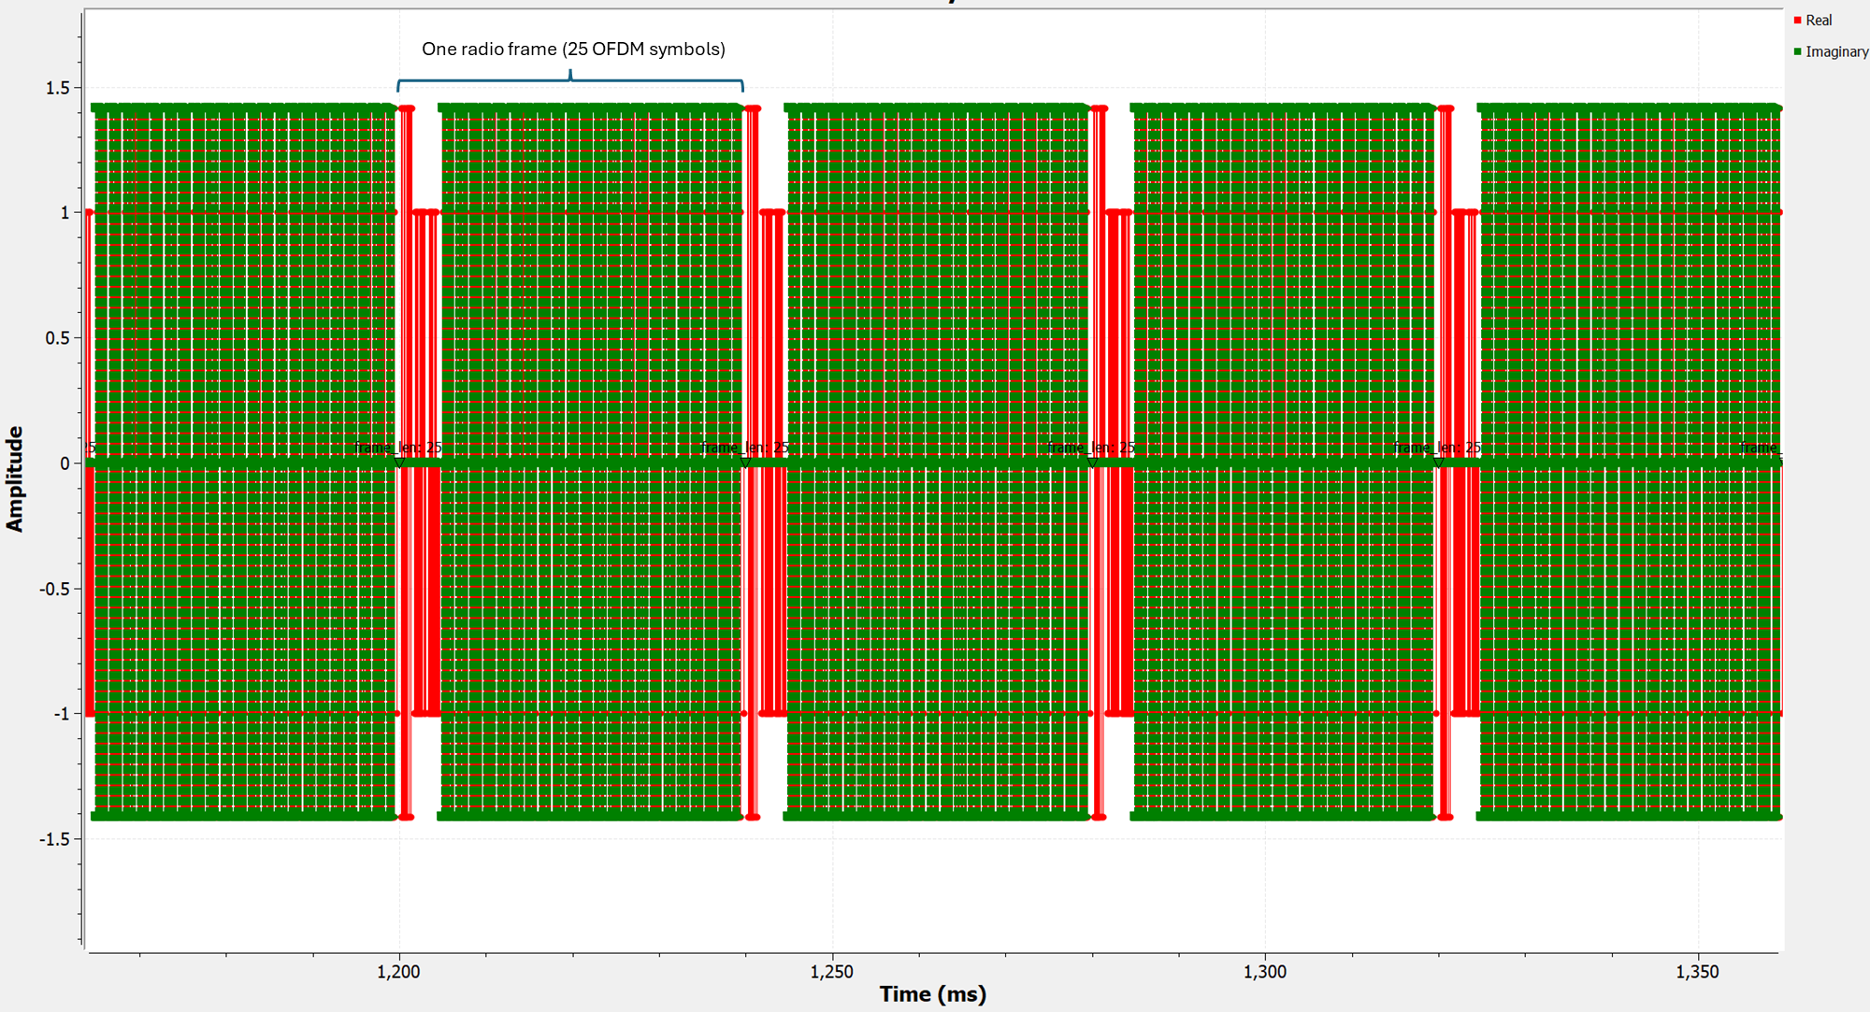Click the 1,250 tick label on time axis
Image resolution: width=1870 pixels, height=1012 pixels.
(x=831, y=972)
